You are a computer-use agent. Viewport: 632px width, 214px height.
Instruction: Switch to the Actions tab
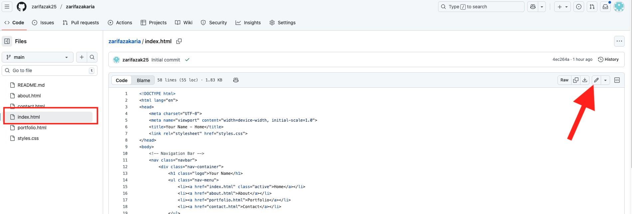(120, 23)
